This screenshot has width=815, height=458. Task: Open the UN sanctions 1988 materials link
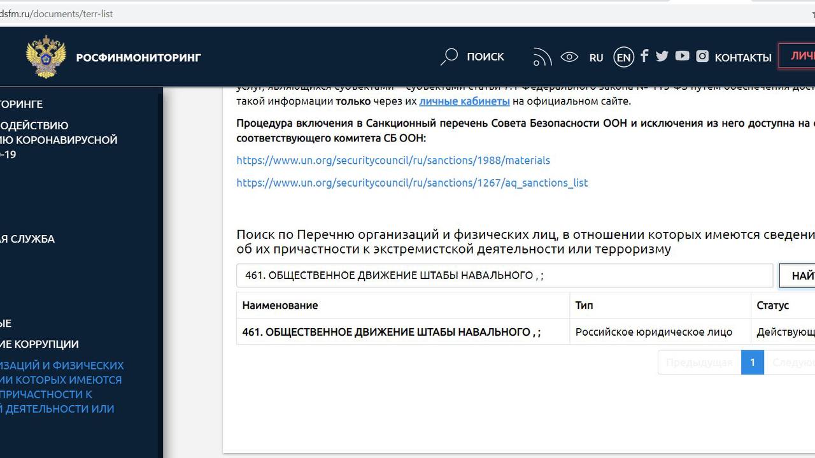point(393,161)
